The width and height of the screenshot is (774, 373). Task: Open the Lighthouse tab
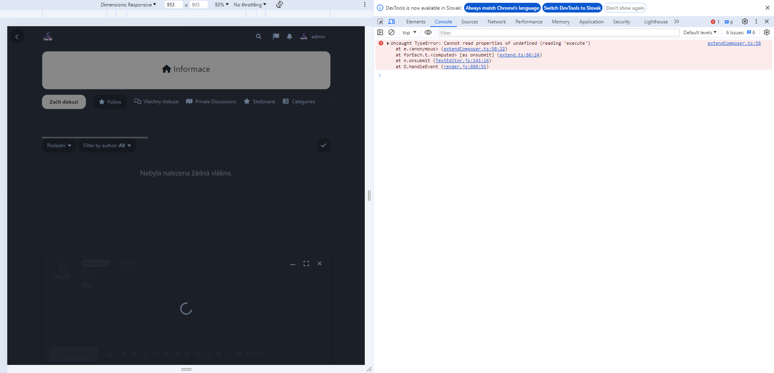[x=656, y=22]
